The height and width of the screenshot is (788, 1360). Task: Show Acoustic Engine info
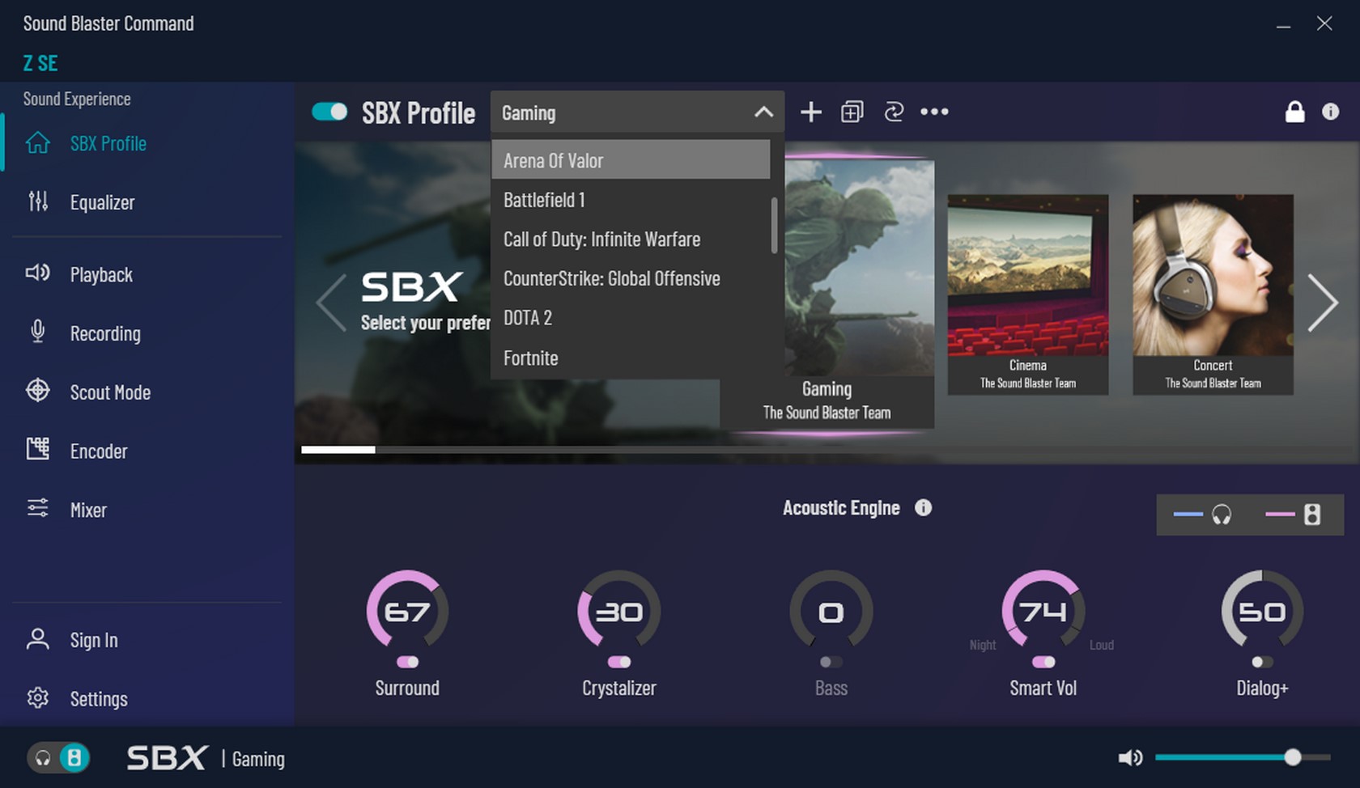pos(923,507)
